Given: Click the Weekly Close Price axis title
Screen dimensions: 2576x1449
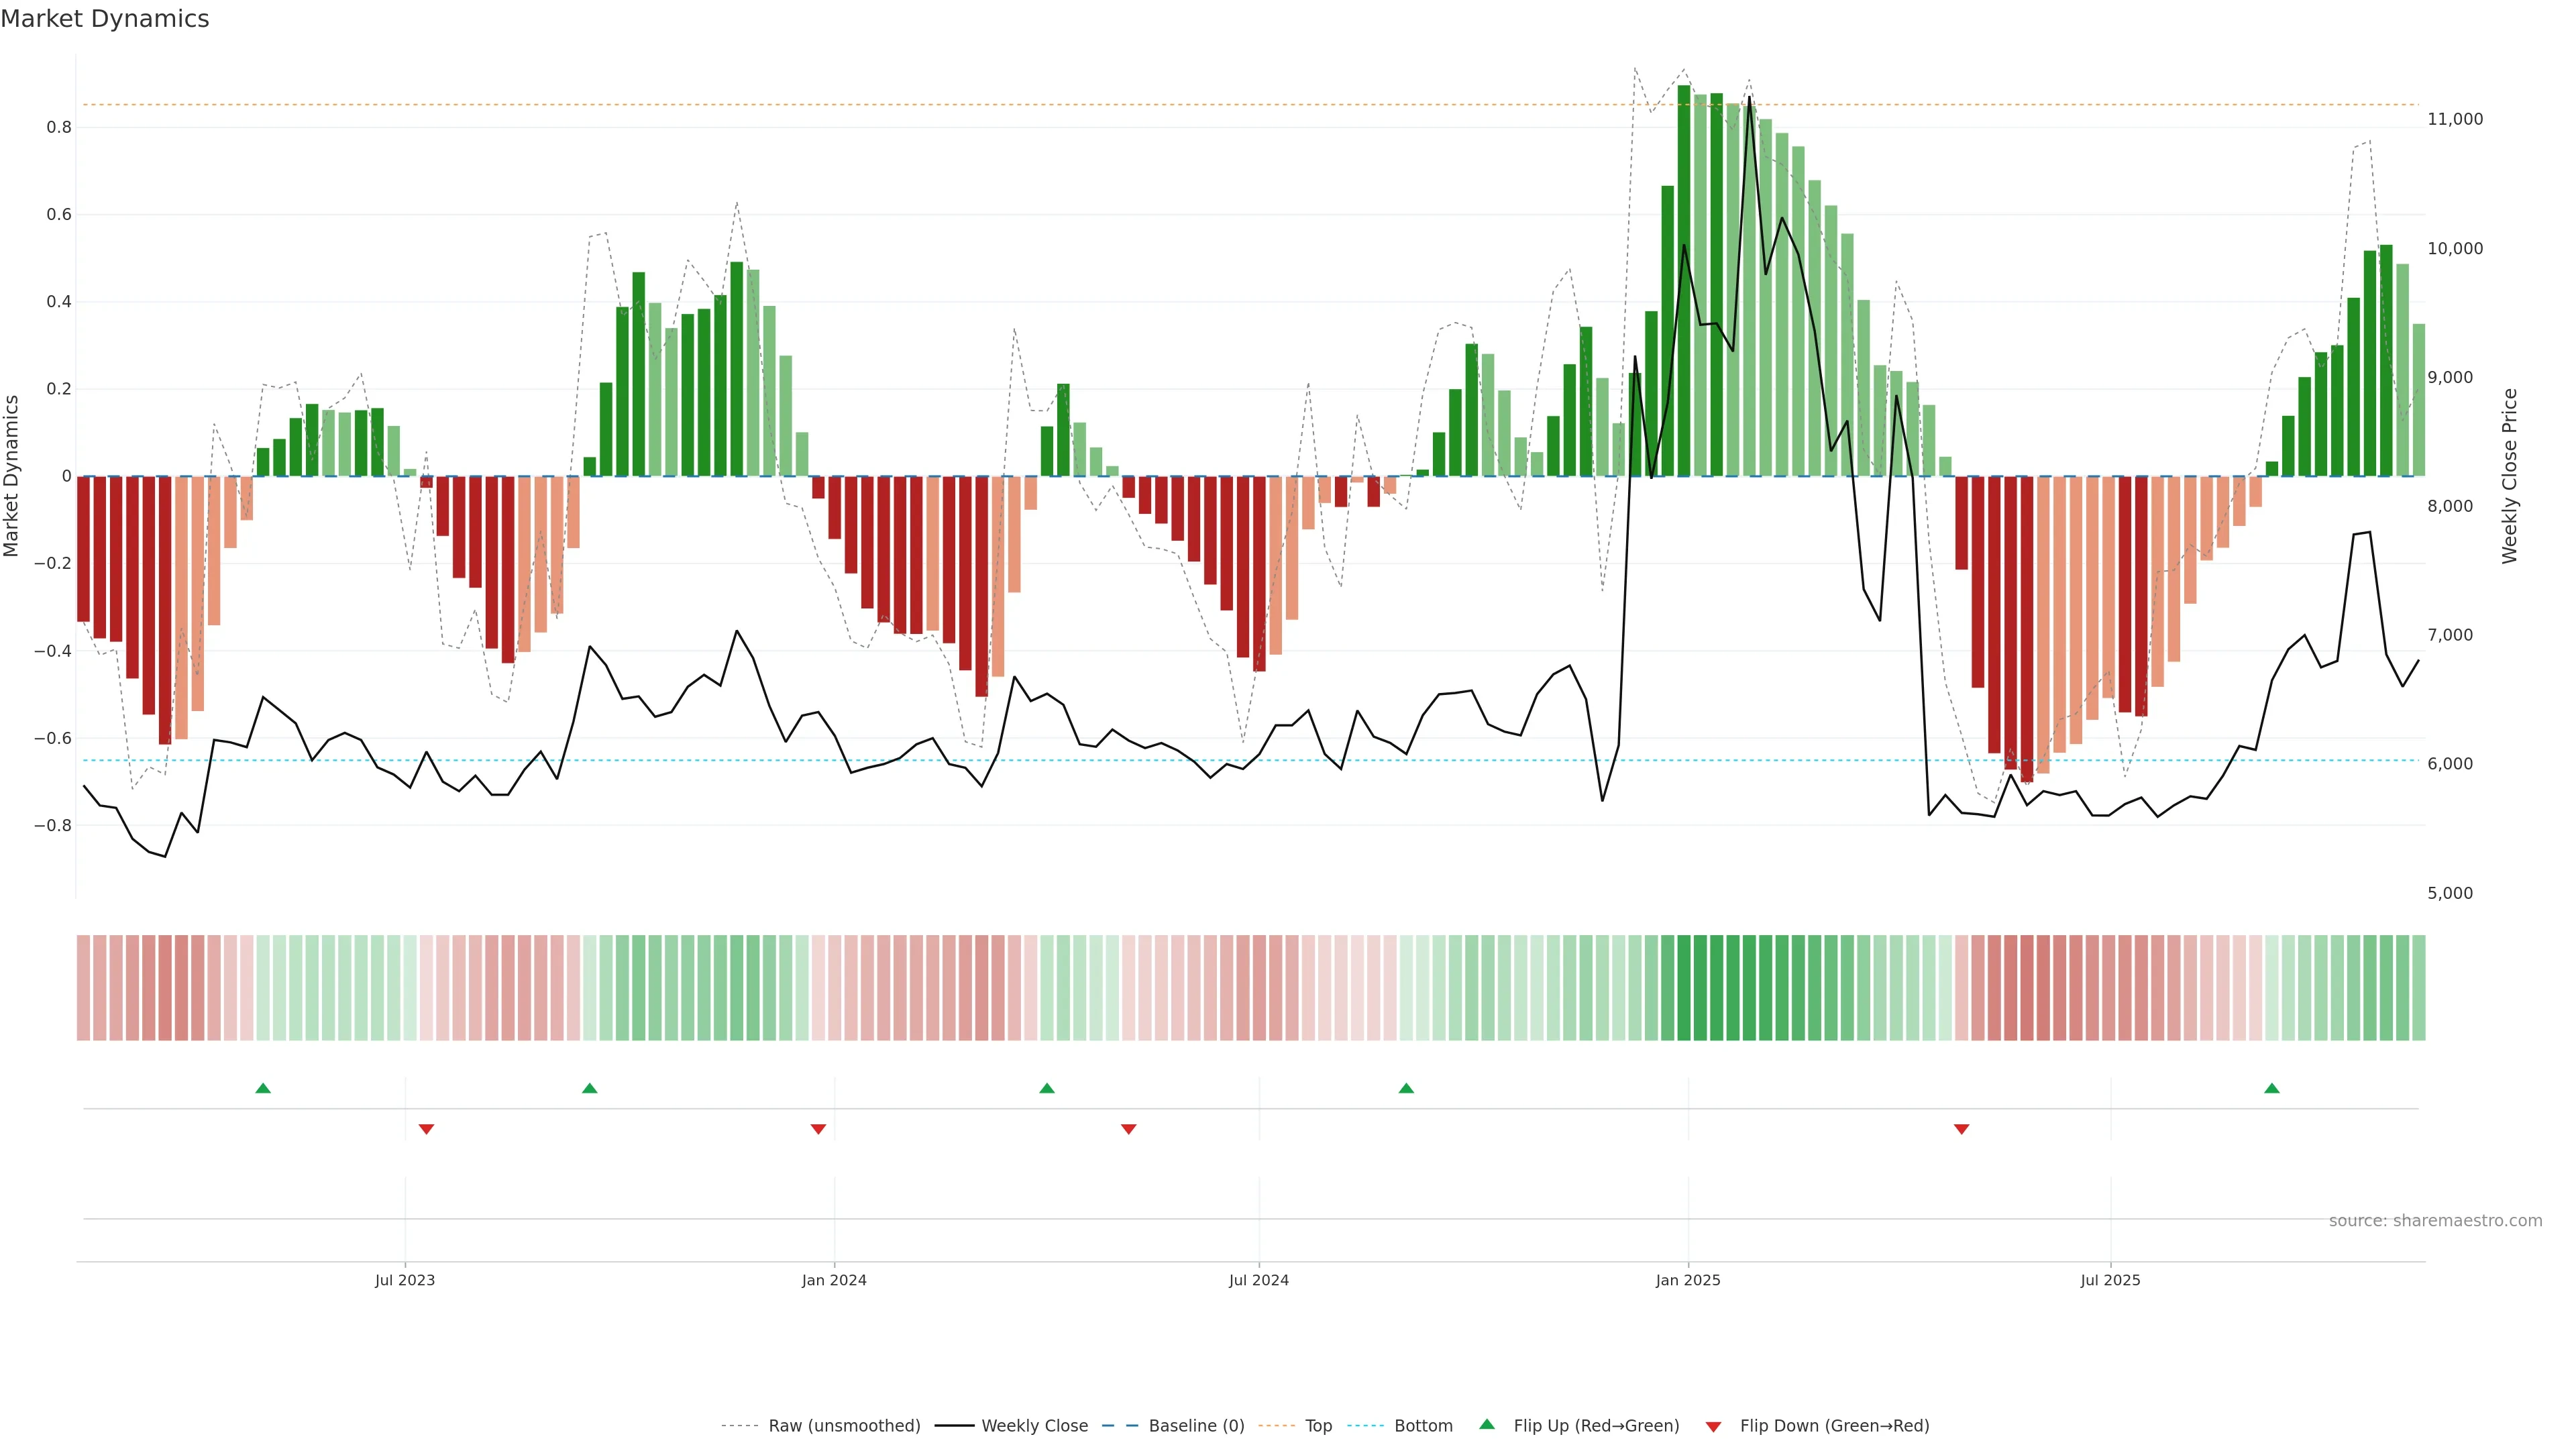Looking at the screenshot, I should (x=2510, y=476).
